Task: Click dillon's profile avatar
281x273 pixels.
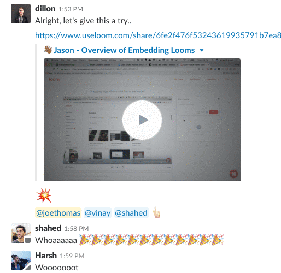Action: point(21,14)
